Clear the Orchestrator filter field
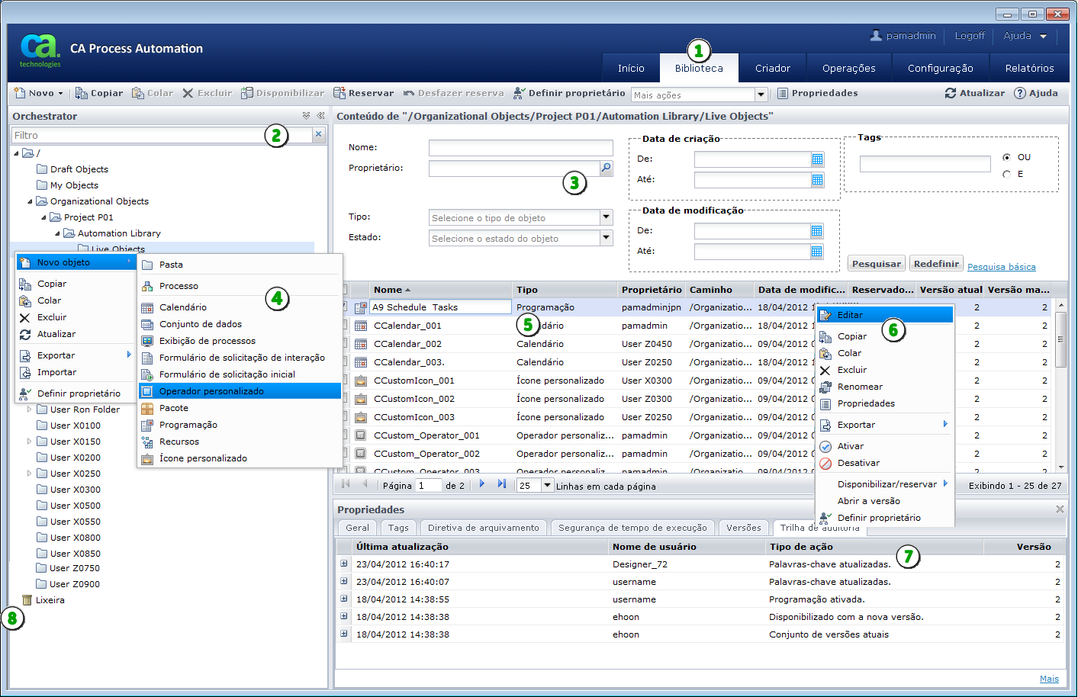This screenshot has width=1078, height=697. coord(319,135)
